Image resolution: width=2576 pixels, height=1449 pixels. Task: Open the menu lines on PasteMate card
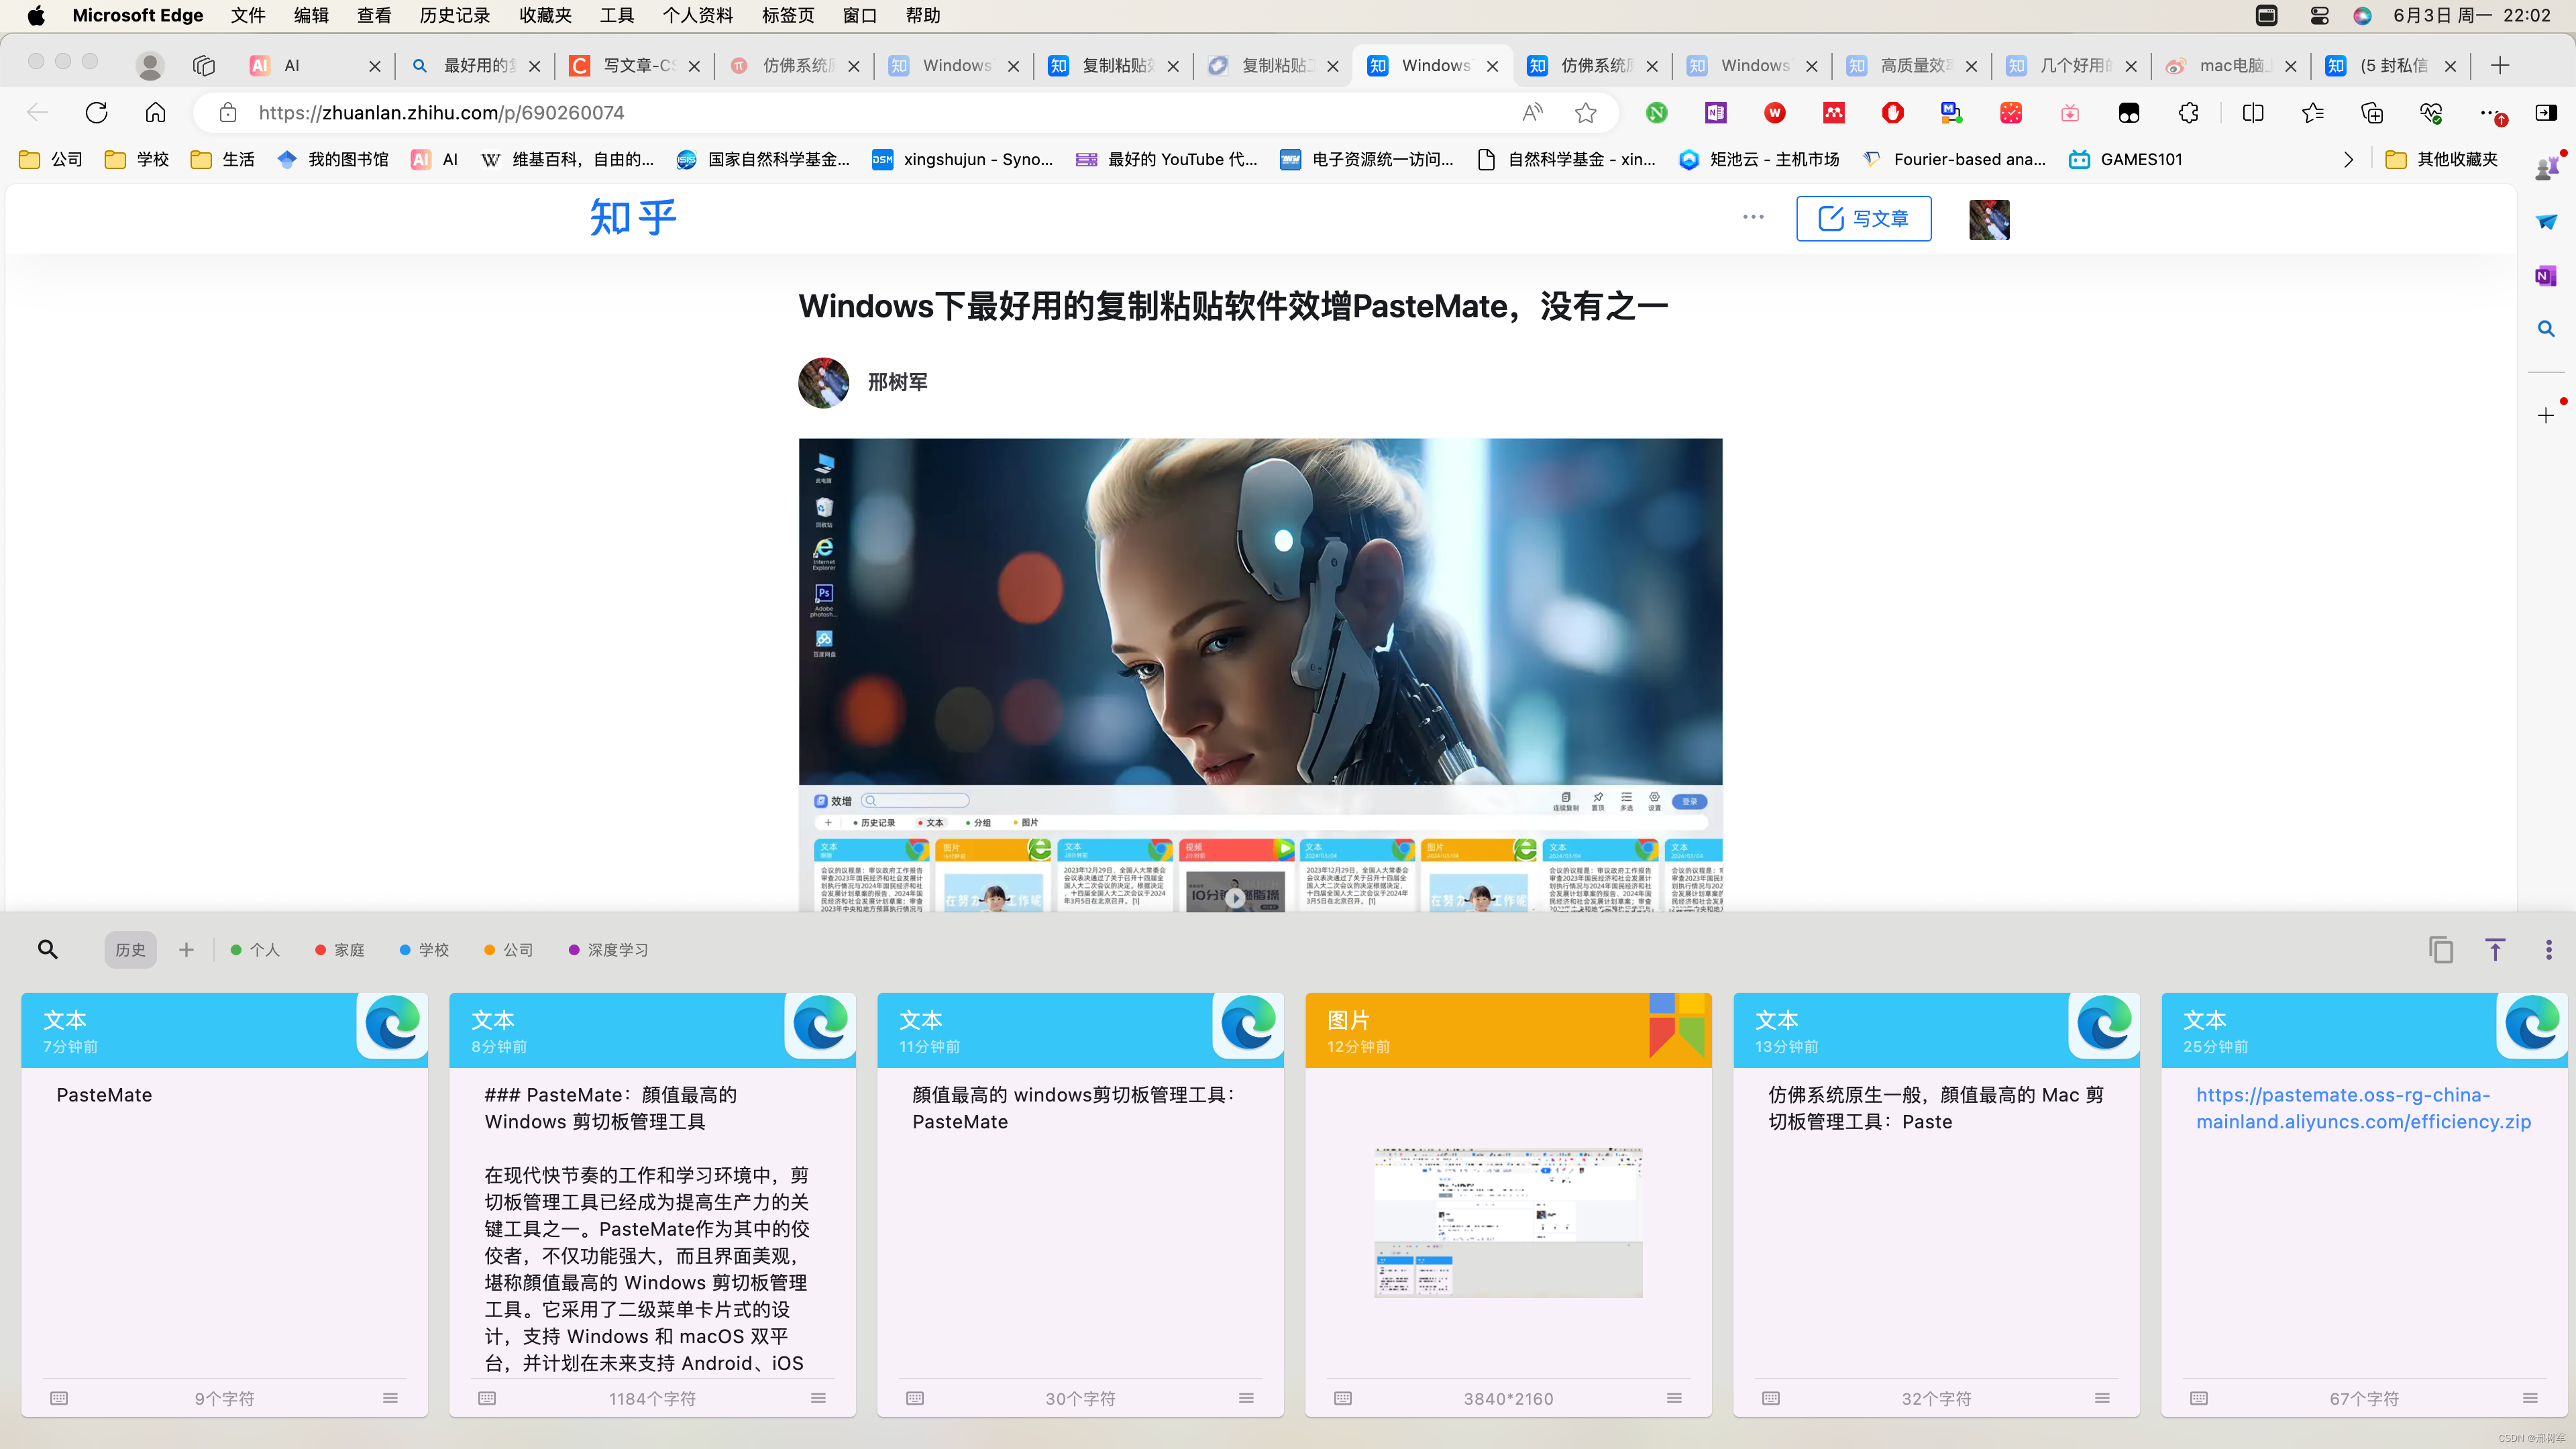[390, 1397]
